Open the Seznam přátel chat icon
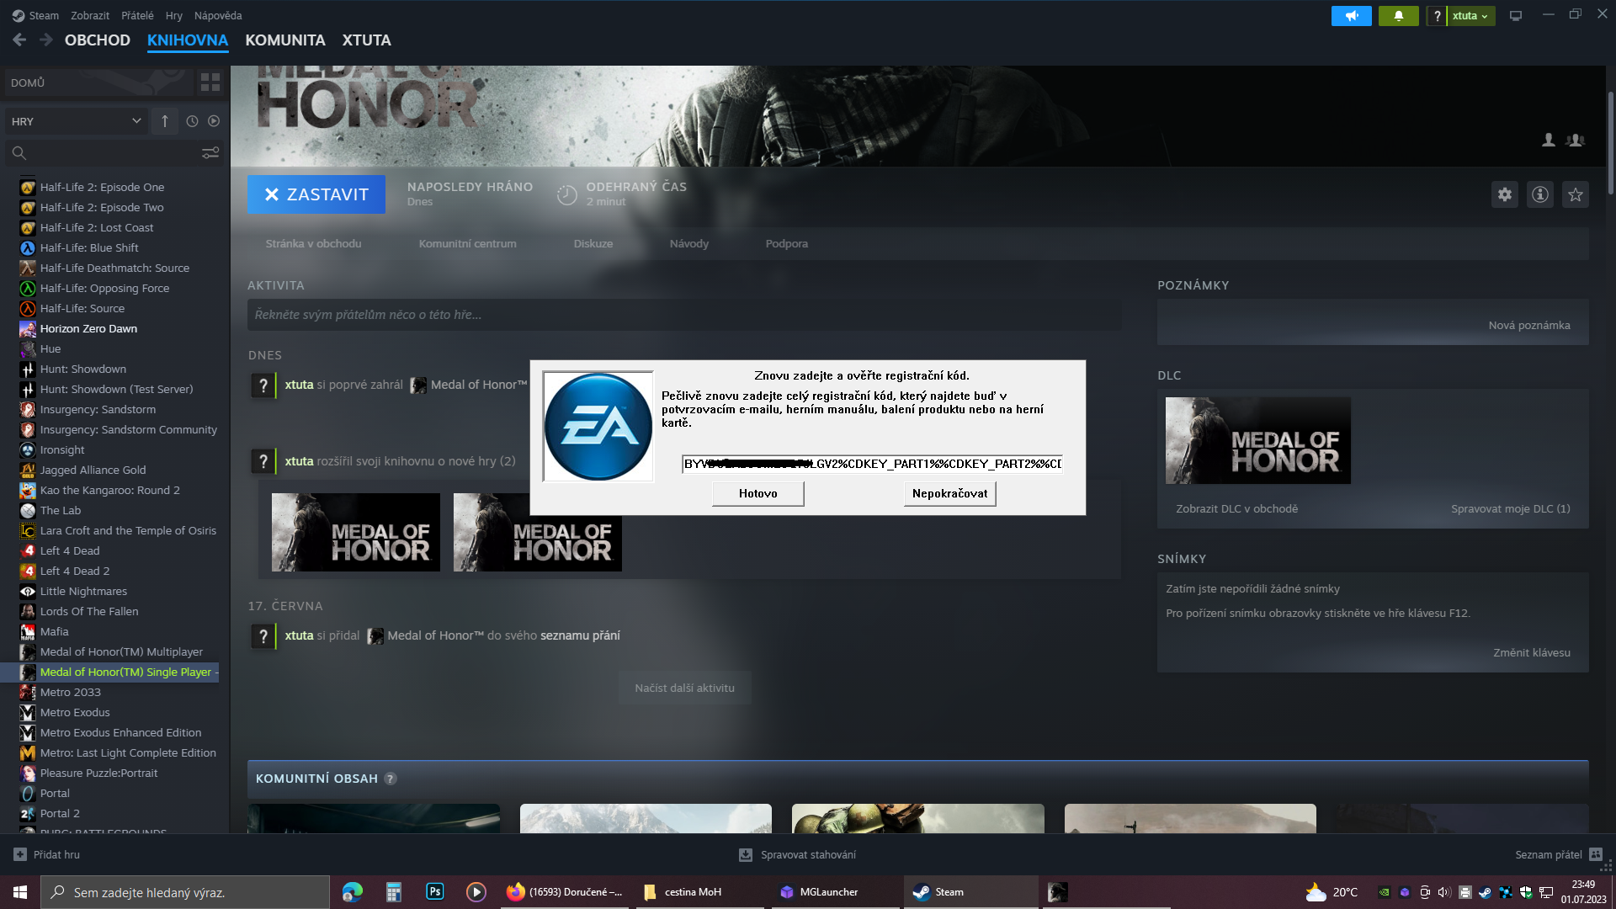The image size is (1616, 909). [x=1596, y=854]
